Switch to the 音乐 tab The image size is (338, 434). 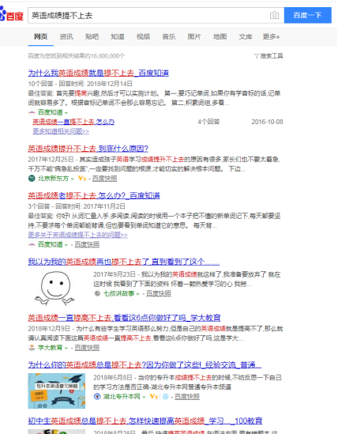pos(169,36)
